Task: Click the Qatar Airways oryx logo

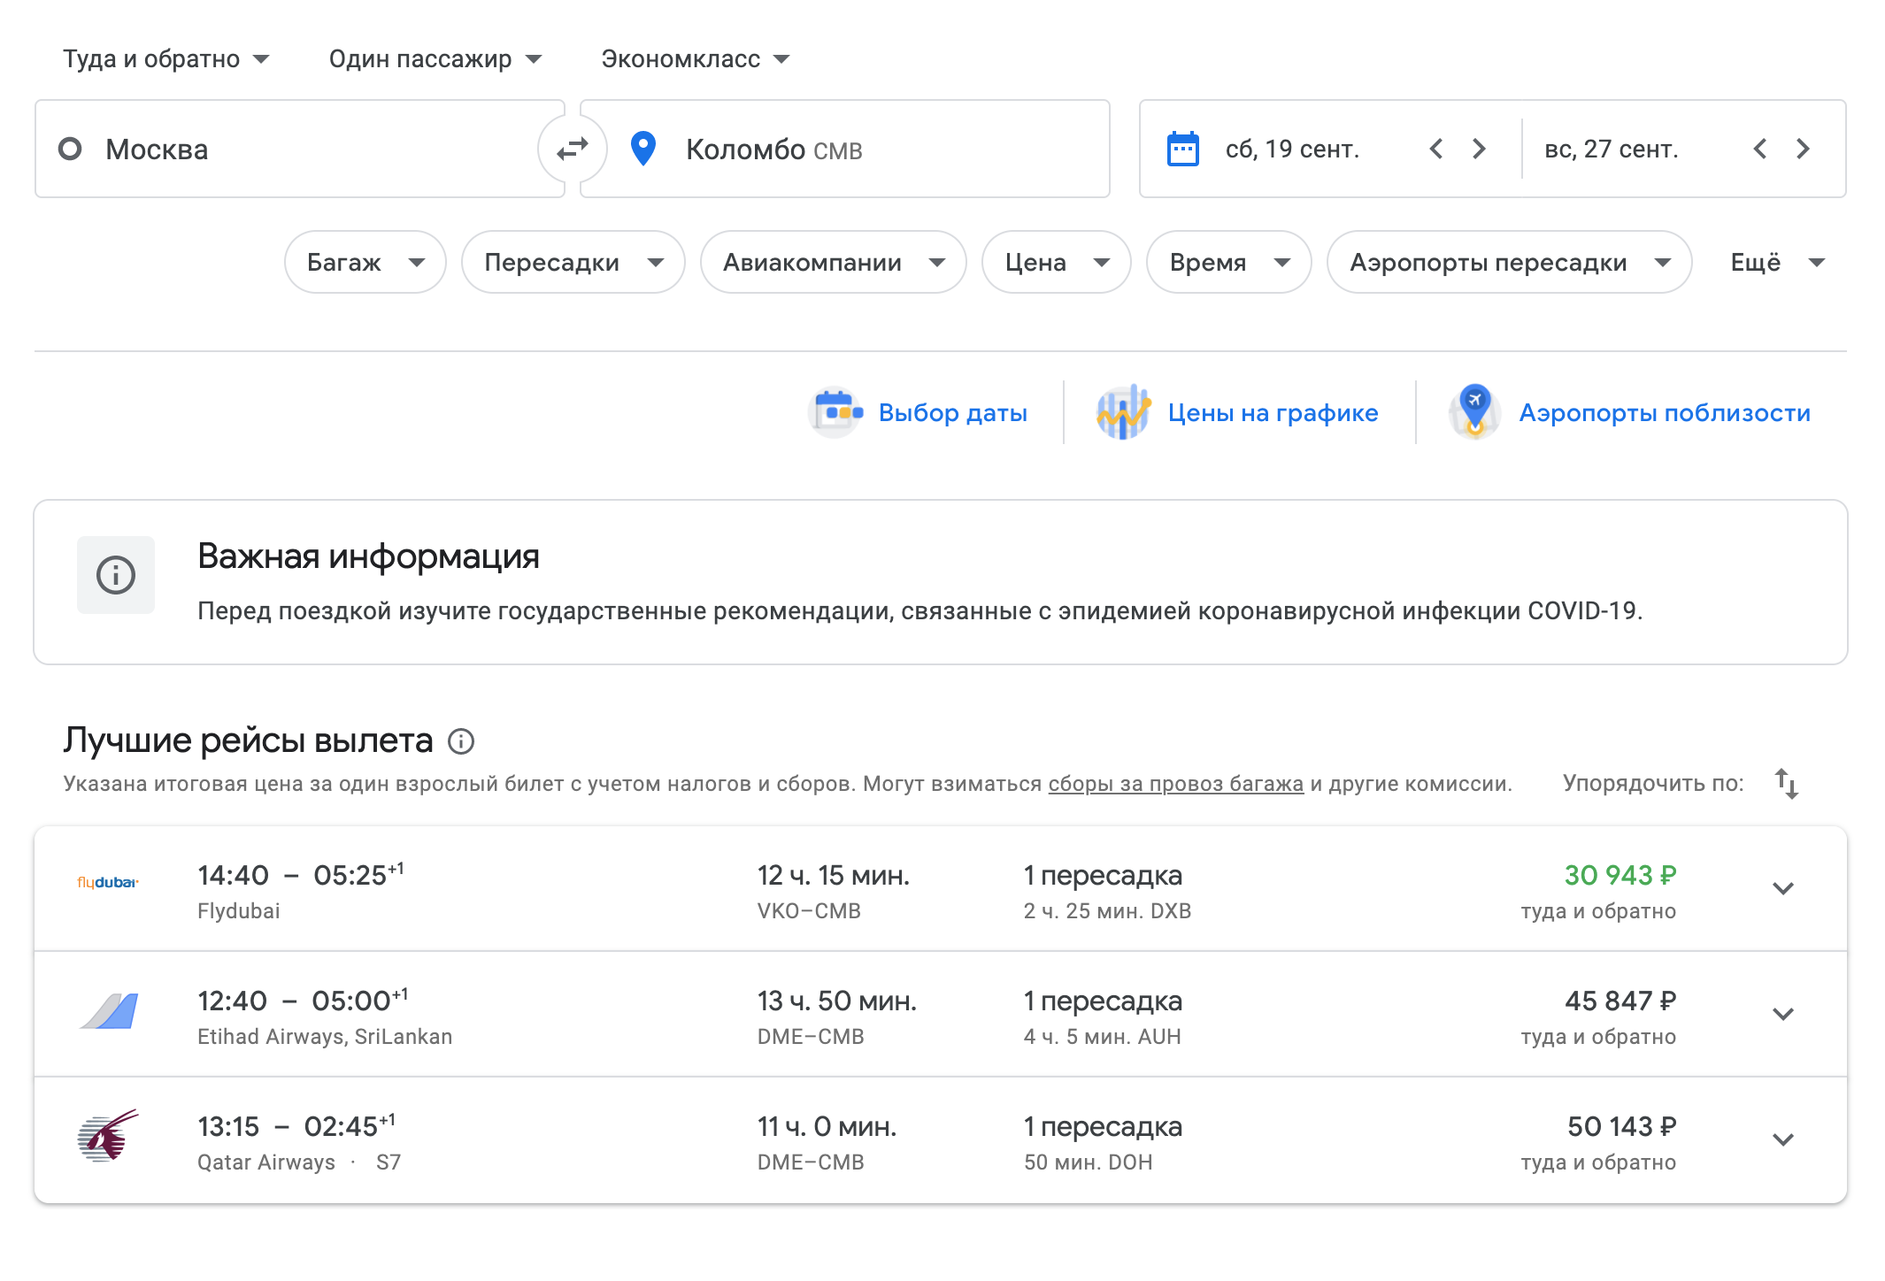Action: pyautogui.click(x=108, y=1135)
